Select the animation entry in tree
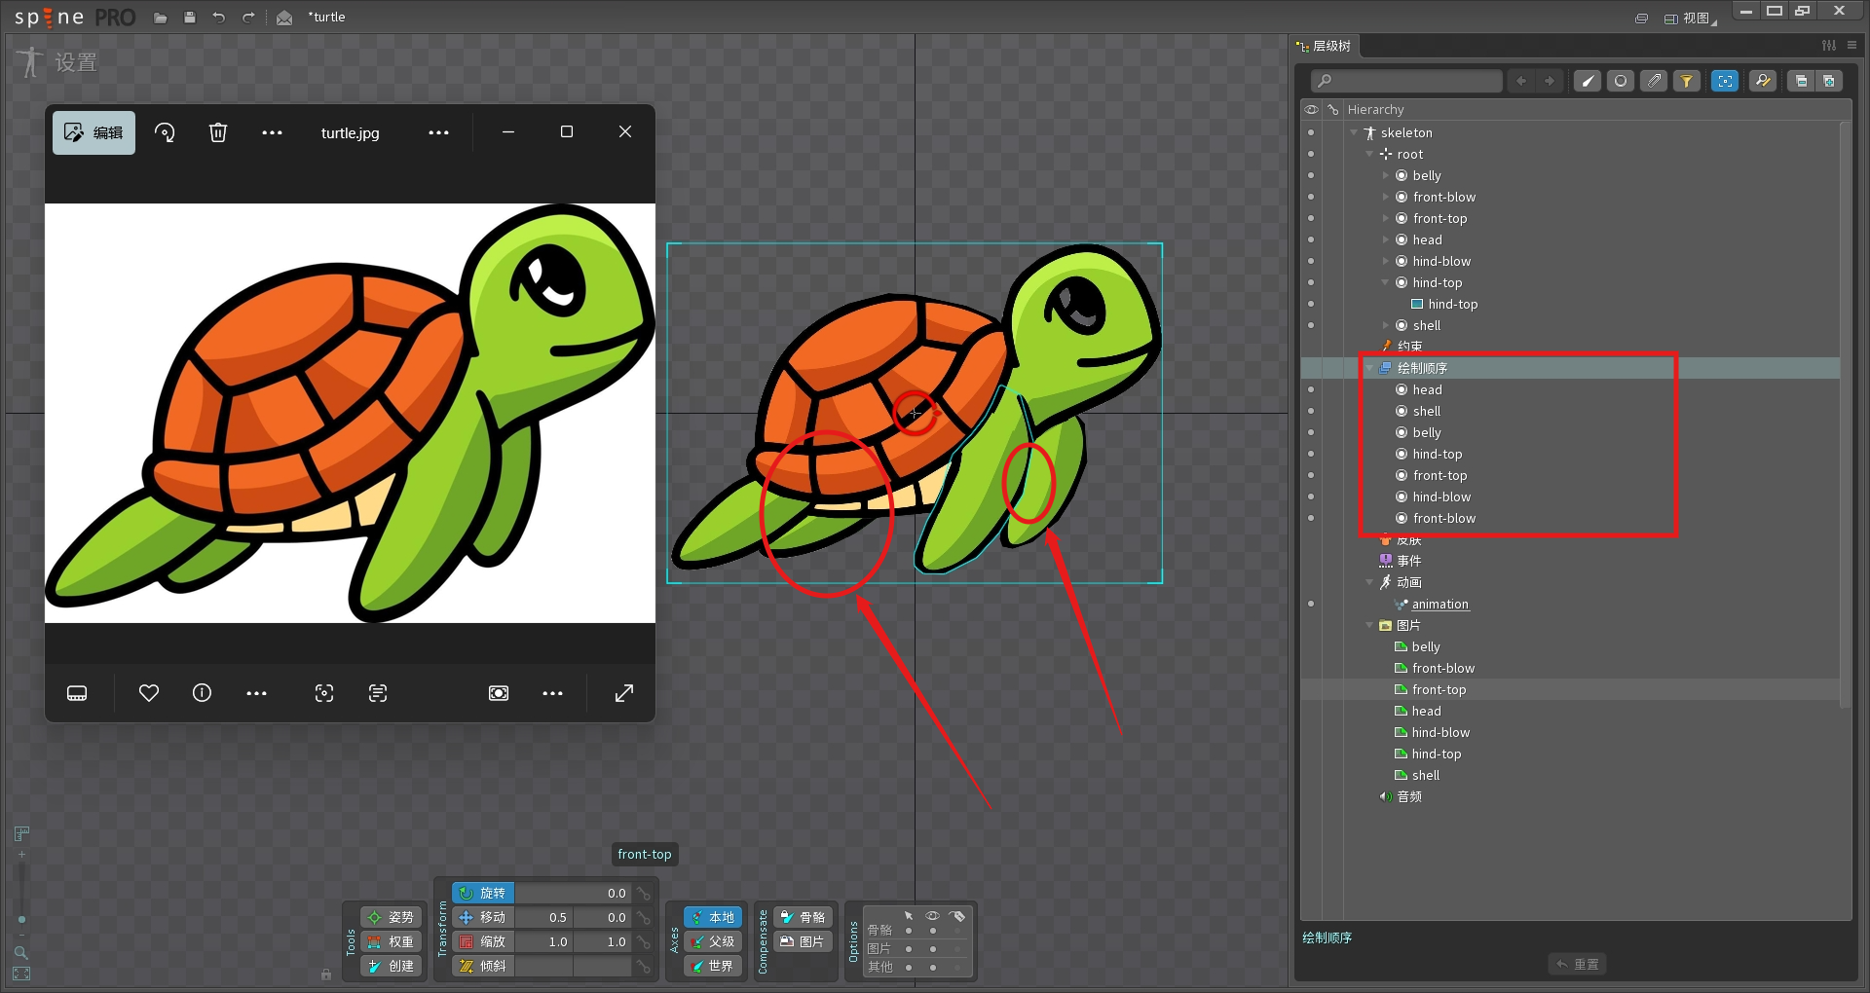The image size is (1870, 993). point(1440,604)
